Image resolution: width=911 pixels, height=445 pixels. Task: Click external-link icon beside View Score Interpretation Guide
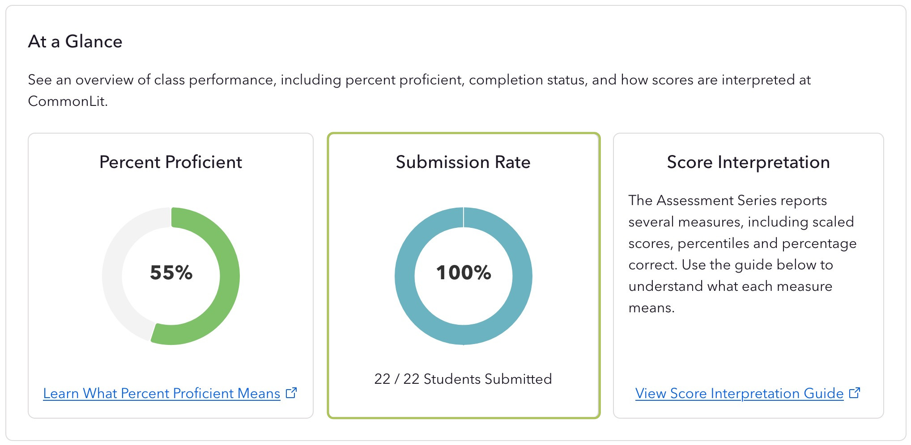pyautogui.click(x=855, y=393)
